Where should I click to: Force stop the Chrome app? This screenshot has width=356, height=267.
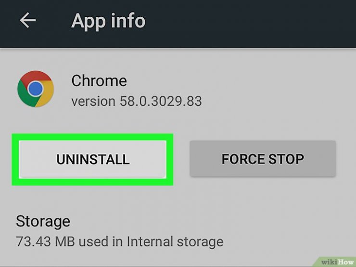click(x=263, y=159)
